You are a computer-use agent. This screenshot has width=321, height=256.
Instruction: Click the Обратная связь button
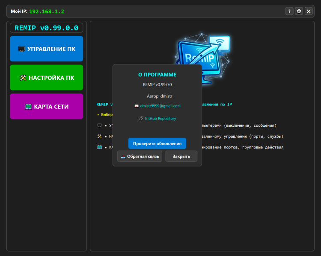tap(140, 156)
